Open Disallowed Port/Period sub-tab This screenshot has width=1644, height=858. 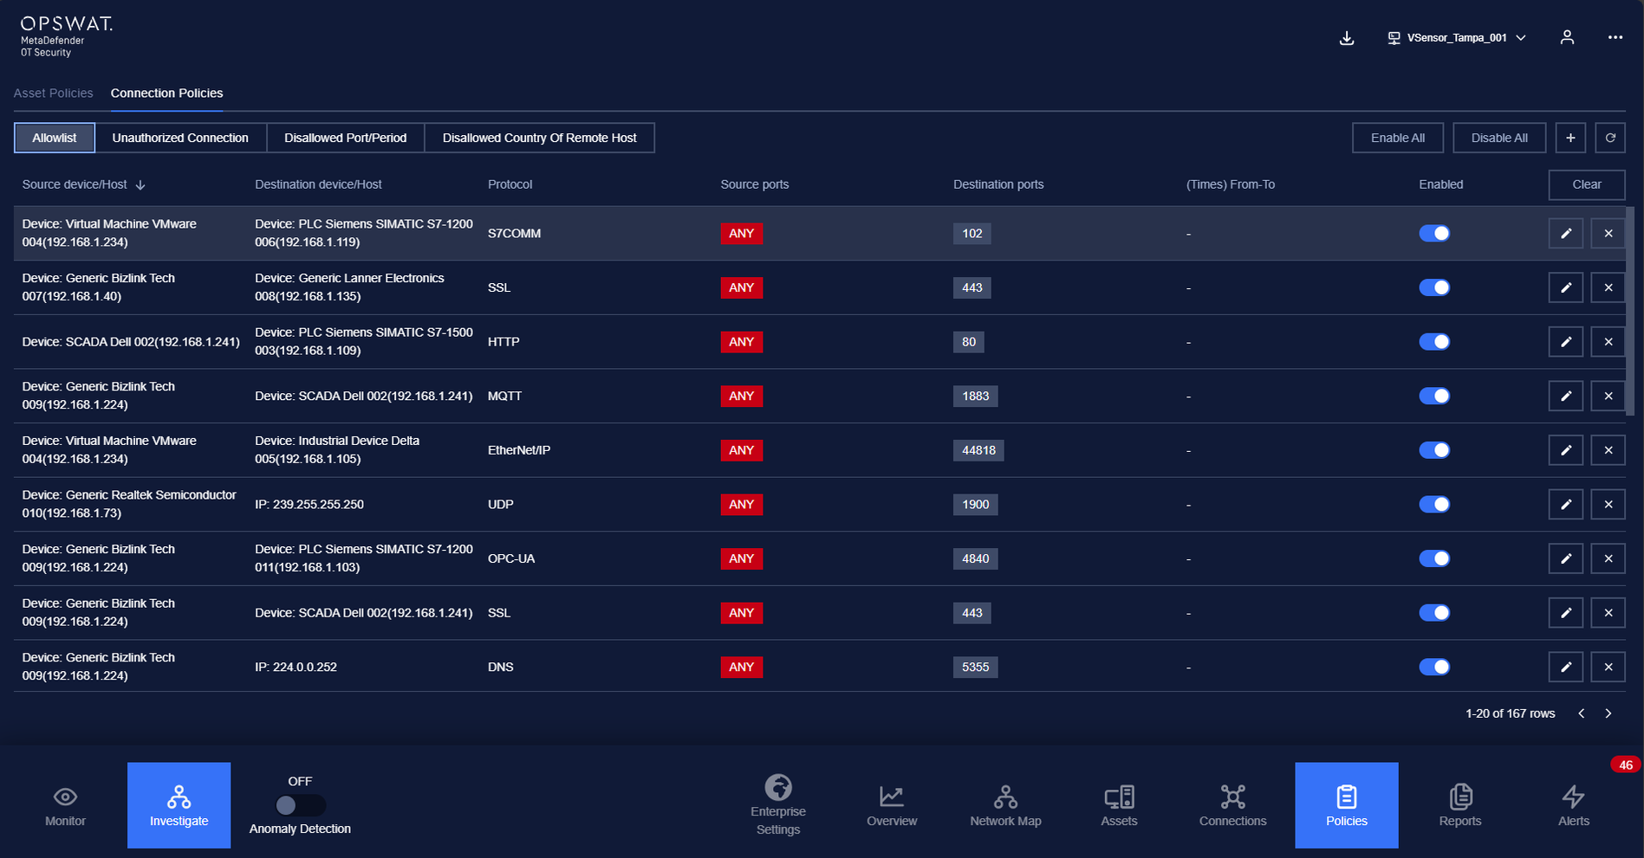tap(346, 138)
